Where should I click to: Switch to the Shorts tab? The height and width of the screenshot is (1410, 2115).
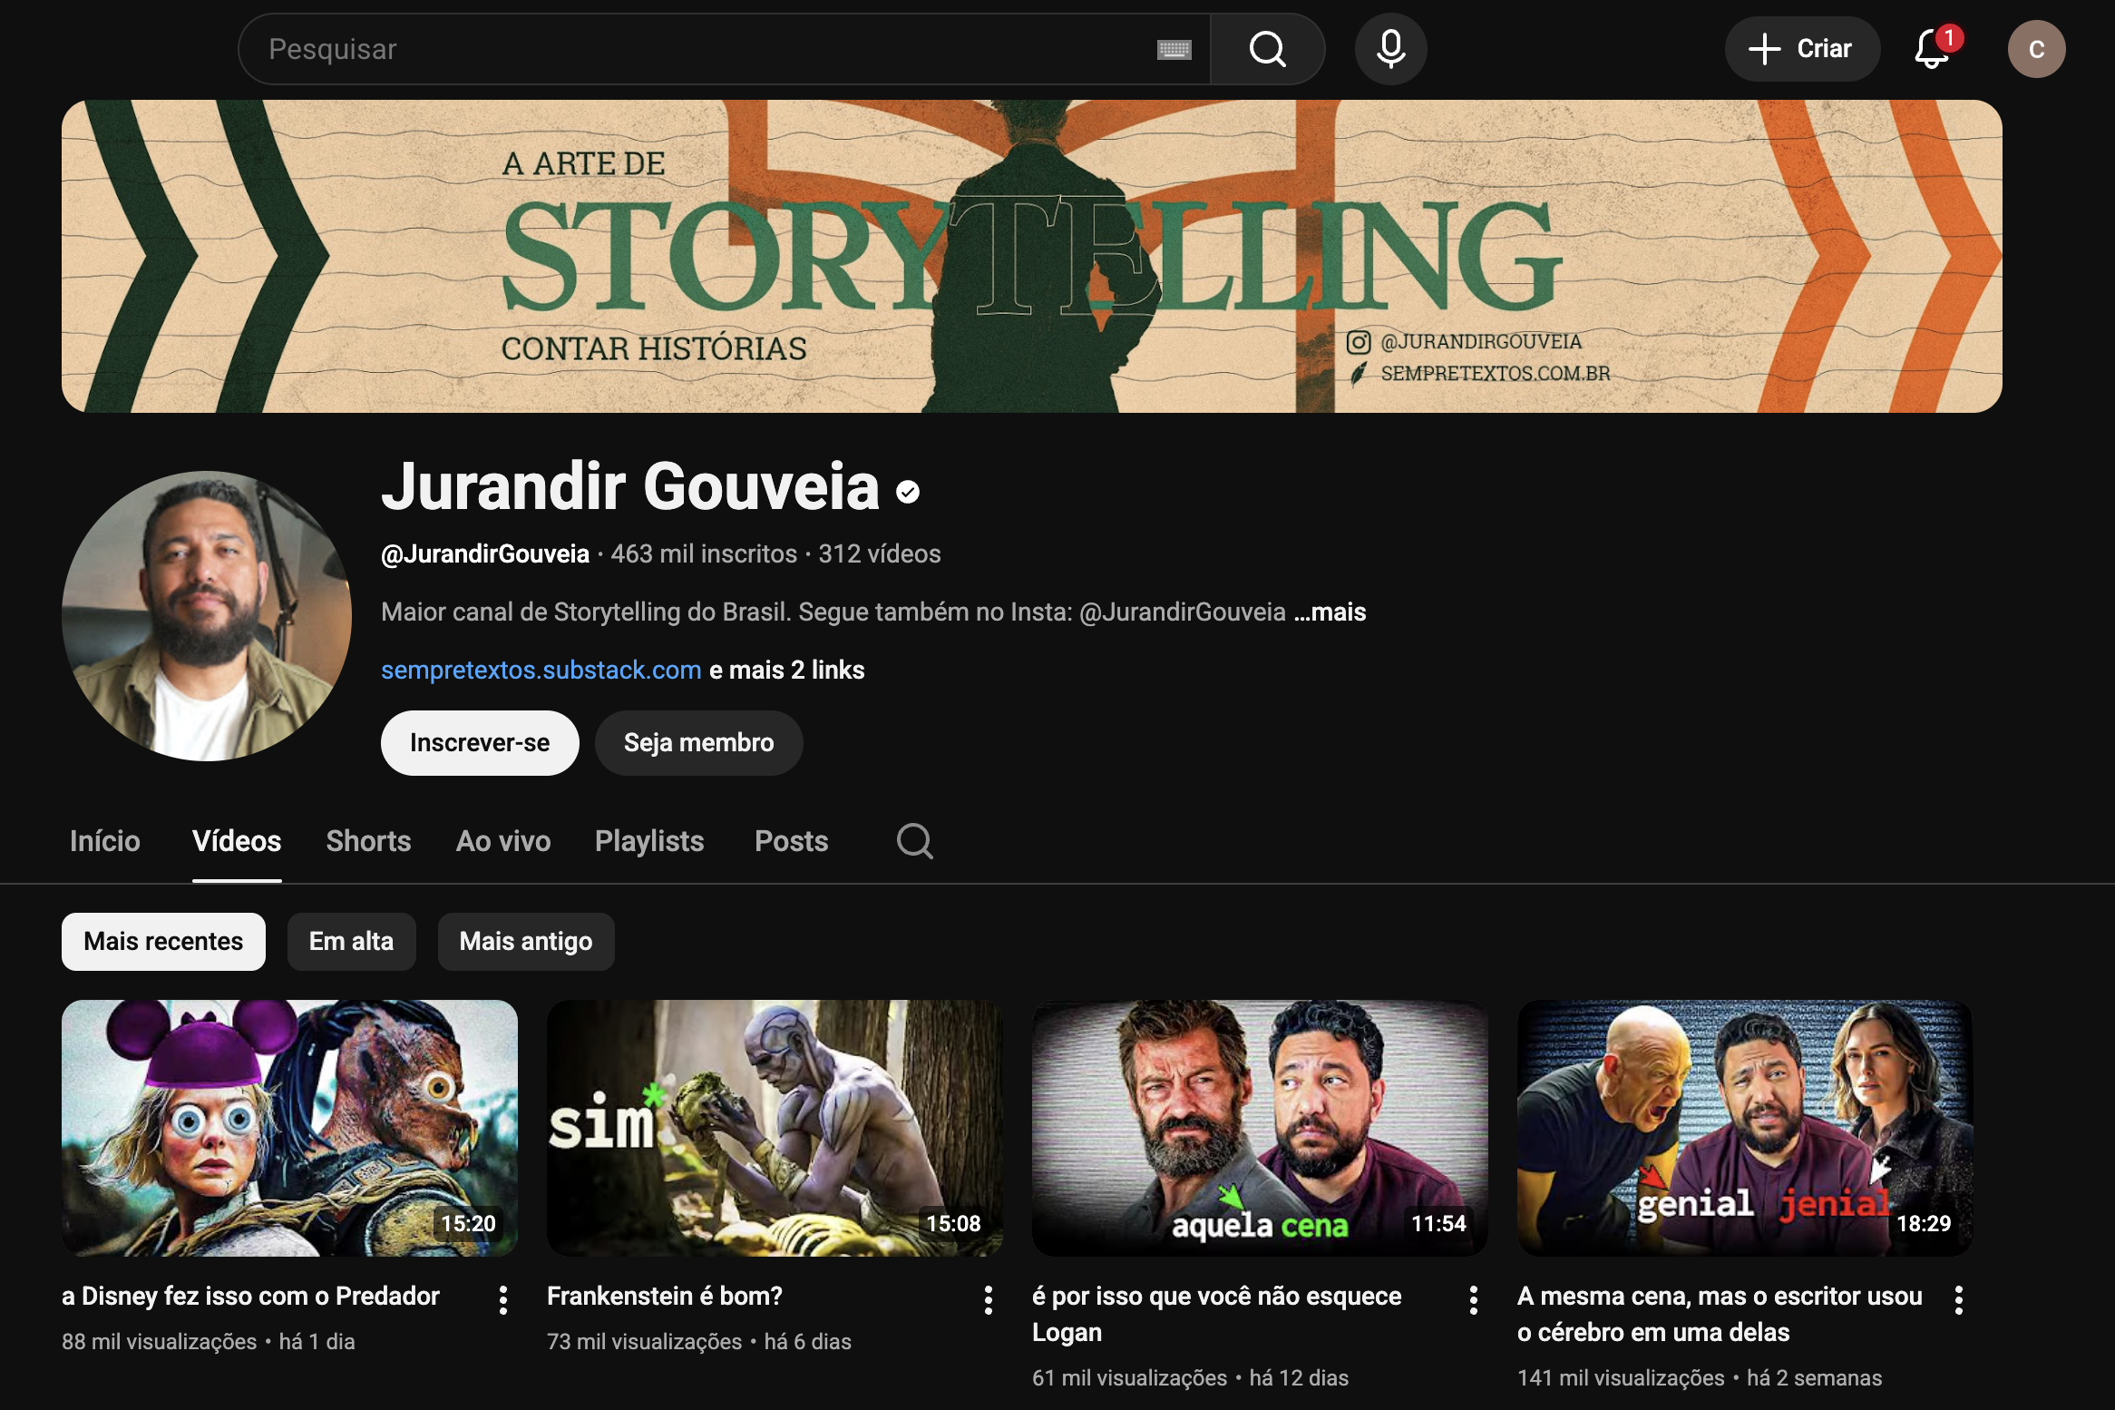coord(368,841)
